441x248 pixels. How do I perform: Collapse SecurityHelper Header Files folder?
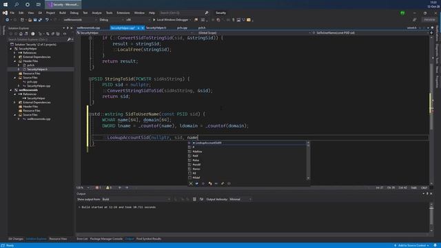15,61
